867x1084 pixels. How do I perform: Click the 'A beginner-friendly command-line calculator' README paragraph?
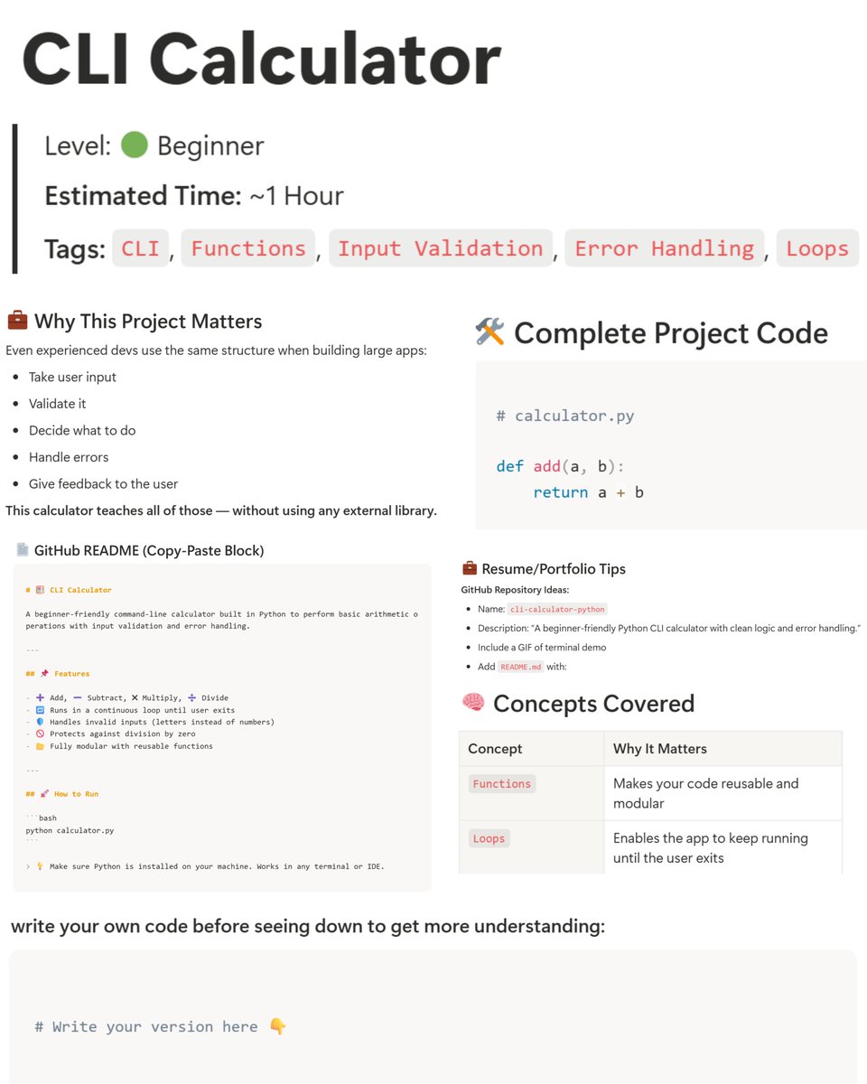222,620
